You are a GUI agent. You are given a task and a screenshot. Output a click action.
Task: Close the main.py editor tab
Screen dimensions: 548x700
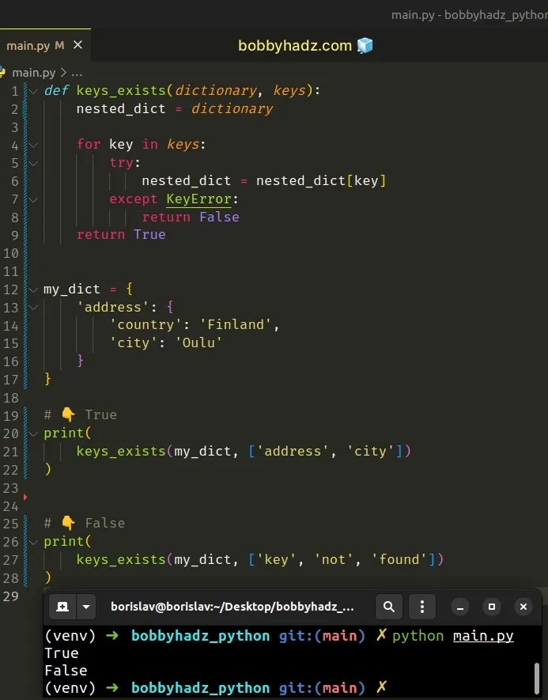[x=77, y=45]
